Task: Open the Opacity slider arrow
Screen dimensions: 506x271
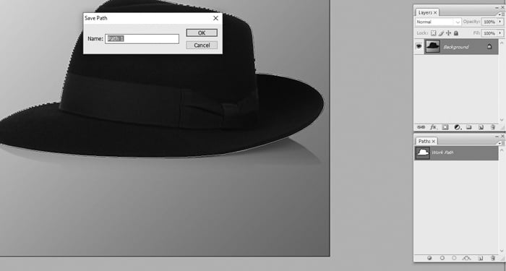Action: (x=500, y=22)
